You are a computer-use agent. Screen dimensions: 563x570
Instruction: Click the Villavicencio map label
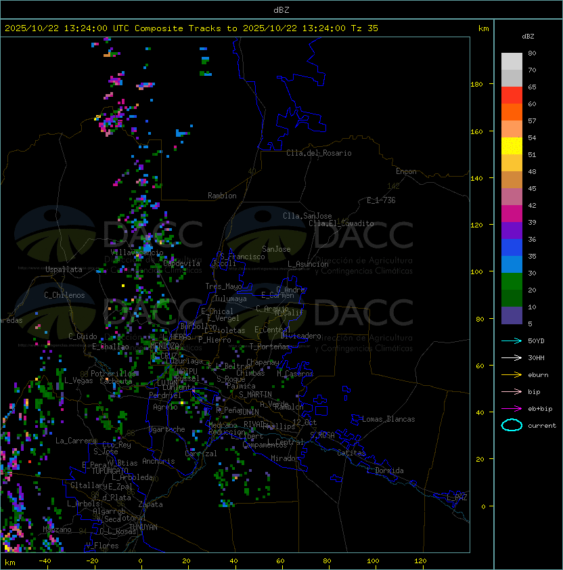click(x=137, y=253)
